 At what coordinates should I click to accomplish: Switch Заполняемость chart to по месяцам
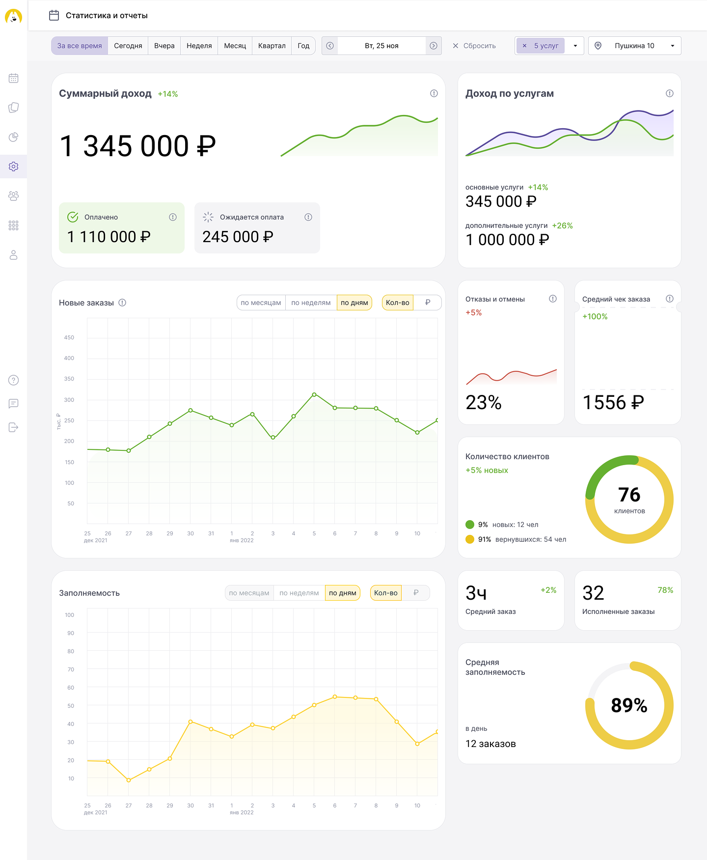pyautogui.click(x=249, y=593)
